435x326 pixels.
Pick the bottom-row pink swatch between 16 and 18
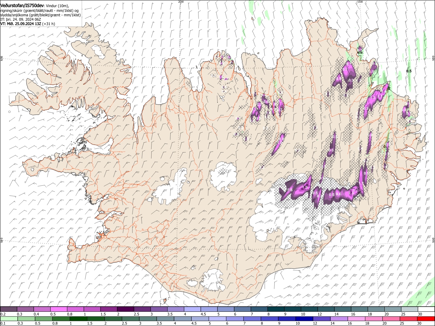356,319
